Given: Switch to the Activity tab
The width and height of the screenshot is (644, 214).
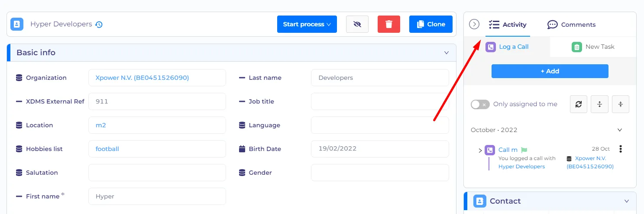Looking at the screenshot, I should point(508,25).
